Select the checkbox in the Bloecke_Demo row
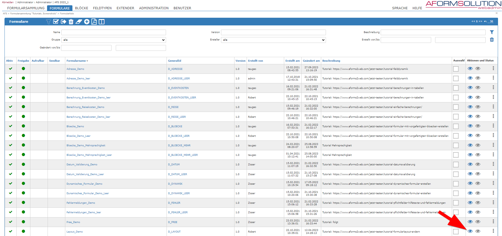 [x=456, y=126]
